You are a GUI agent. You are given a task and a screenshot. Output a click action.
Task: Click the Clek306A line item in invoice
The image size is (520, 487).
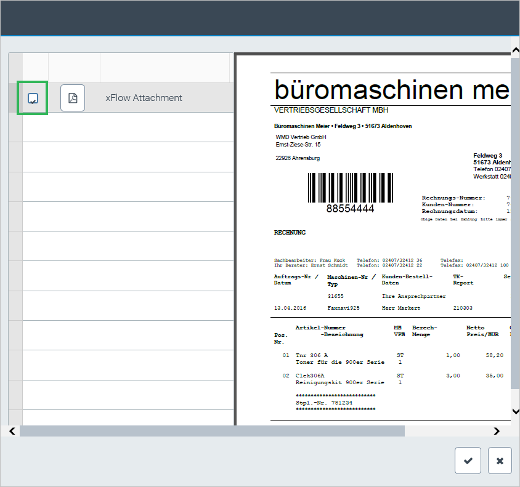(x=310, y=375)
